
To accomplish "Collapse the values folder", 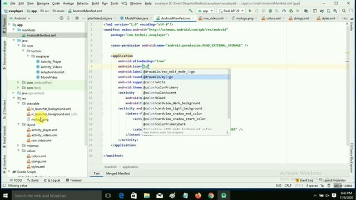I will (x=18, y=151).
